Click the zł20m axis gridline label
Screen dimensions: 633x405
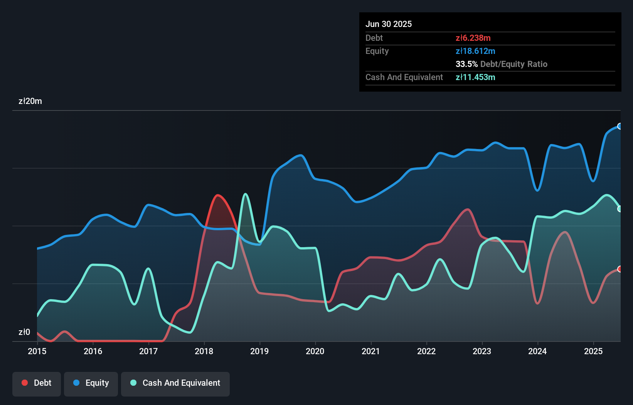point(30,101)
